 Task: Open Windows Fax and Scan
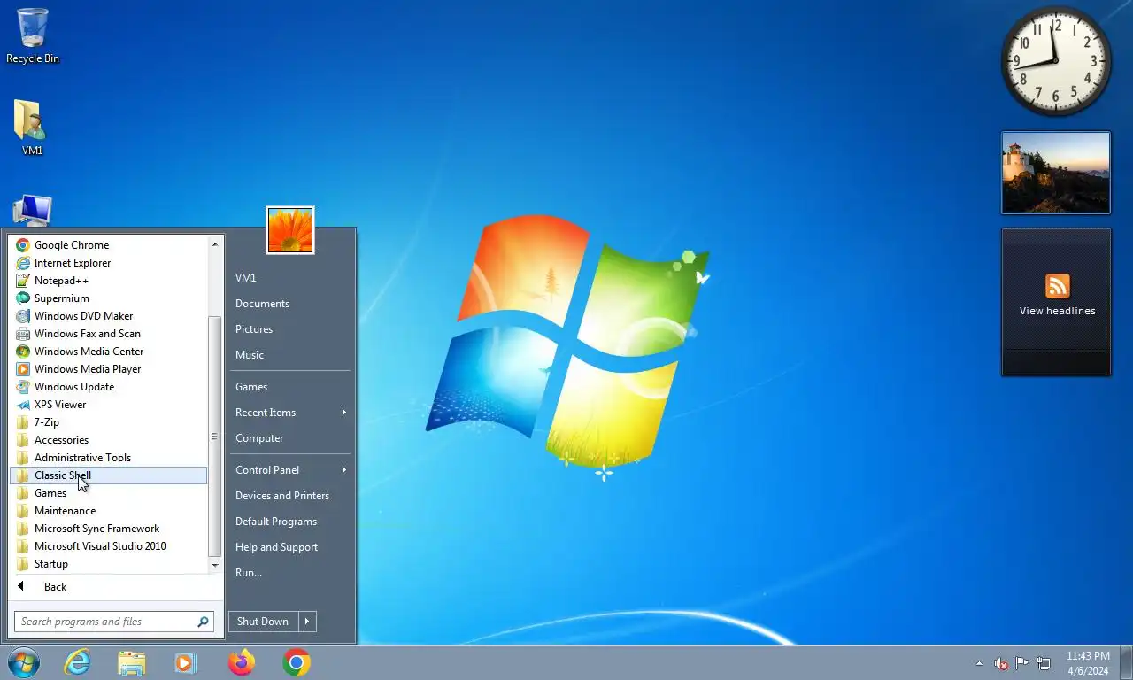click(108, 334)
